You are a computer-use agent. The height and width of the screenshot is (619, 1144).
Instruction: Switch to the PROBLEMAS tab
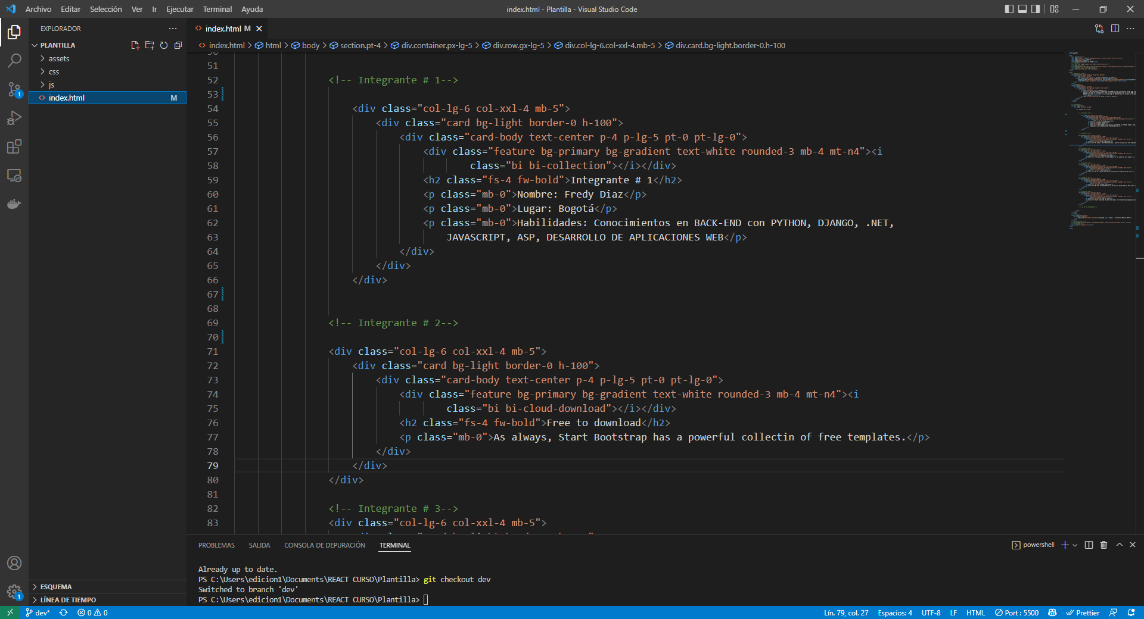pyautogui.click(x=216, y=545)
